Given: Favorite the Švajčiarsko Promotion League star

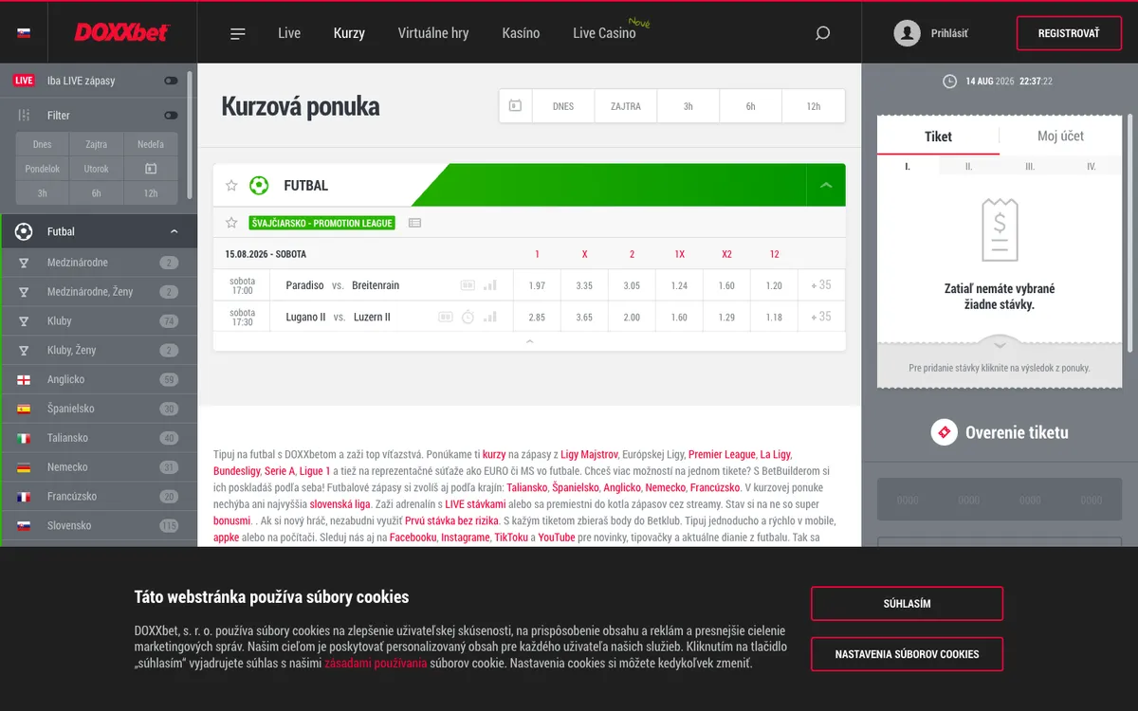Looking at the screenshot, I should pyautogui.click(x=231, y=223).
